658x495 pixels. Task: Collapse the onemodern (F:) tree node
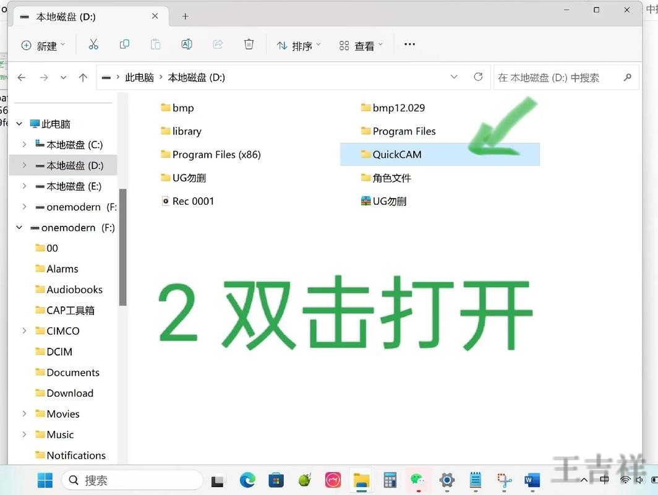(x=19, y=227)
